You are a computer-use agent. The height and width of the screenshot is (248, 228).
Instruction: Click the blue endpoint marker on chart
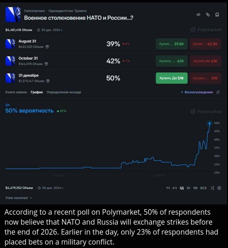[210, 123]
